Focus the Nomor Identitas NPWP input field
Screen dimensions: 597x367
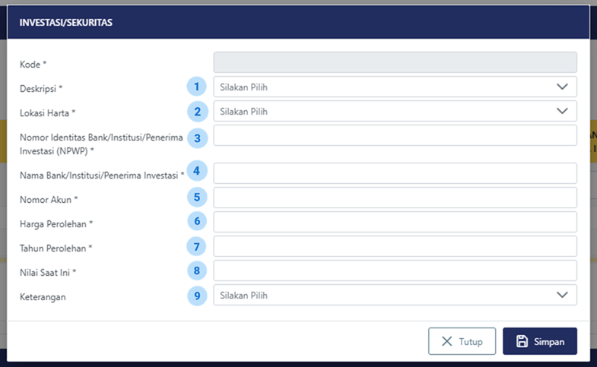click(x=395, y=136)
